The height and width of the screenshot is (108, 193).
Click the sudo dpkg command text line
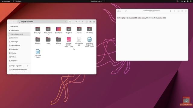click(141, 18)
